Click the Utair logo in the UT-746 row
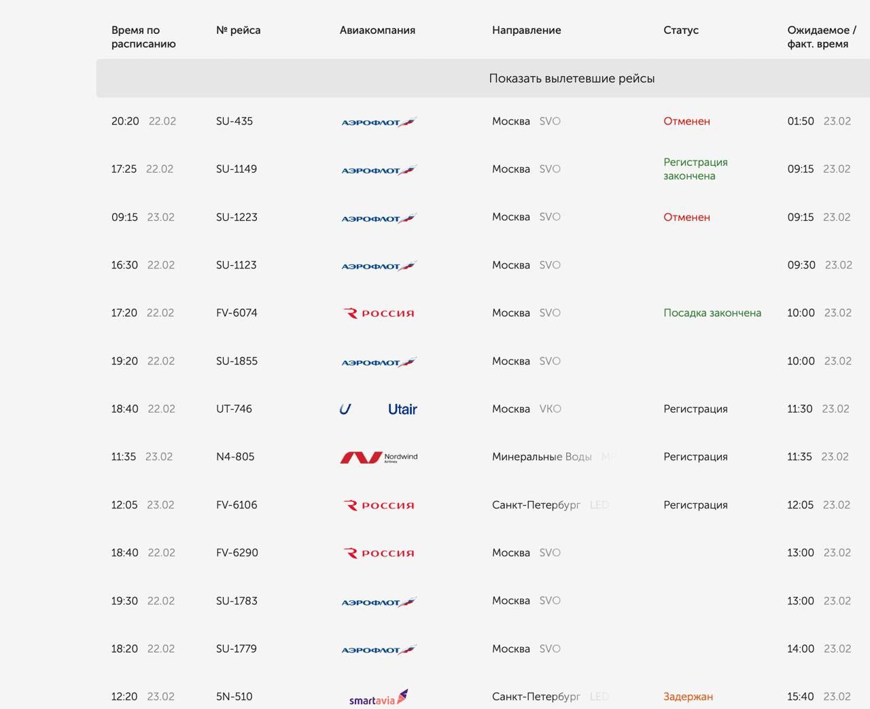Viewport: 870px width, 709px height. tap(379, 409)
